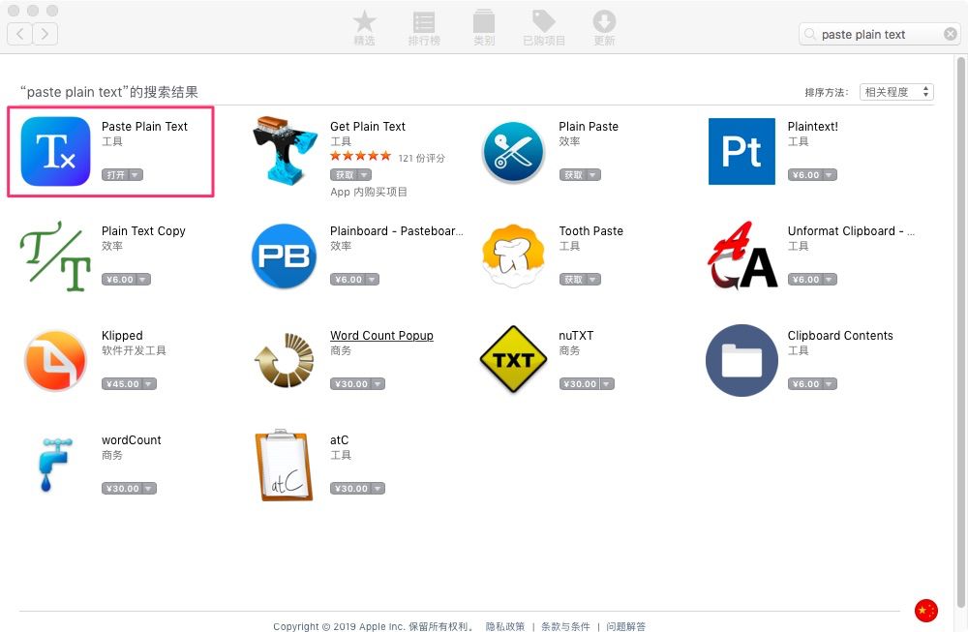Buy Unformat Clipboard for ¥6.00
This screenshot has height=632, width=968.
pyautogui.click(x=805, y=280)
